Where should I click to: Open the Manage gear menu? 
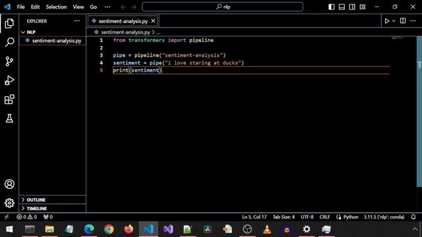point(9,203)
